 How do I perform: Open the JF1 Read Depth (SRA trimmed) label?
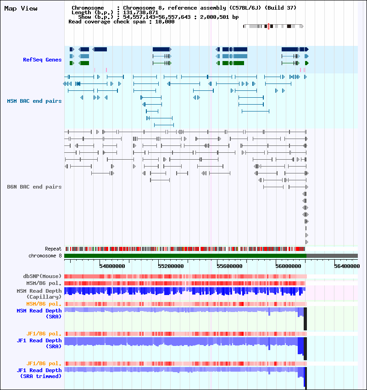39,373
